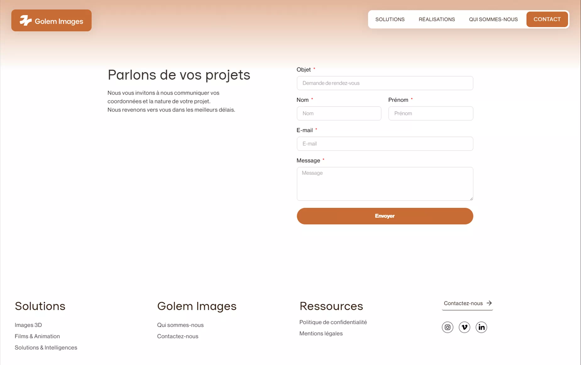Select the Contact nav button
The width and height of the screenshot is (581, 365).
[547, 19]
